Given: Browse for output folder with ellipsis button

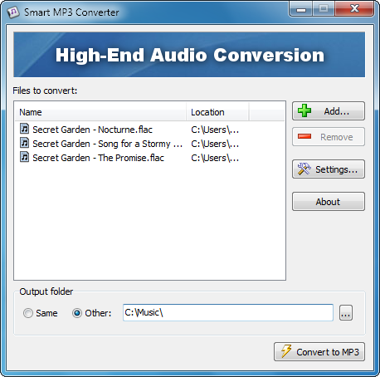Looking at the screenshot, I should click(x=346, y=313).
